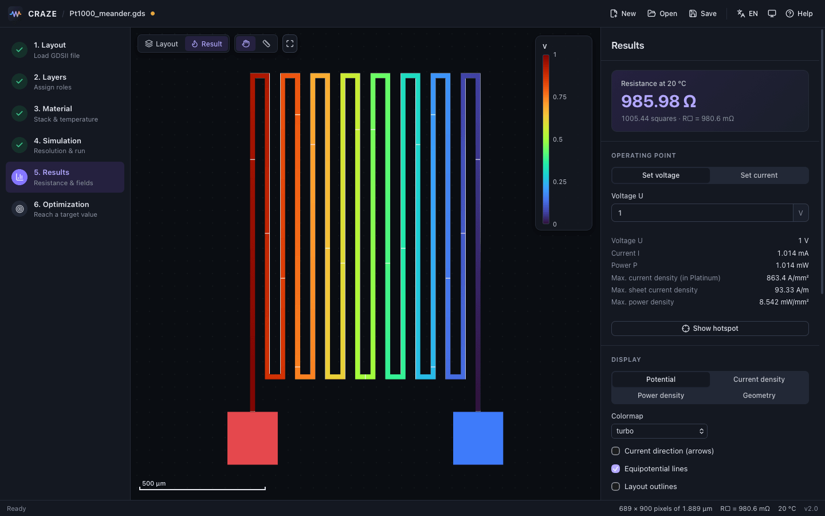825x516 pixels.
Task: Click the Show hotspot button
Action: tap(710, 329)
